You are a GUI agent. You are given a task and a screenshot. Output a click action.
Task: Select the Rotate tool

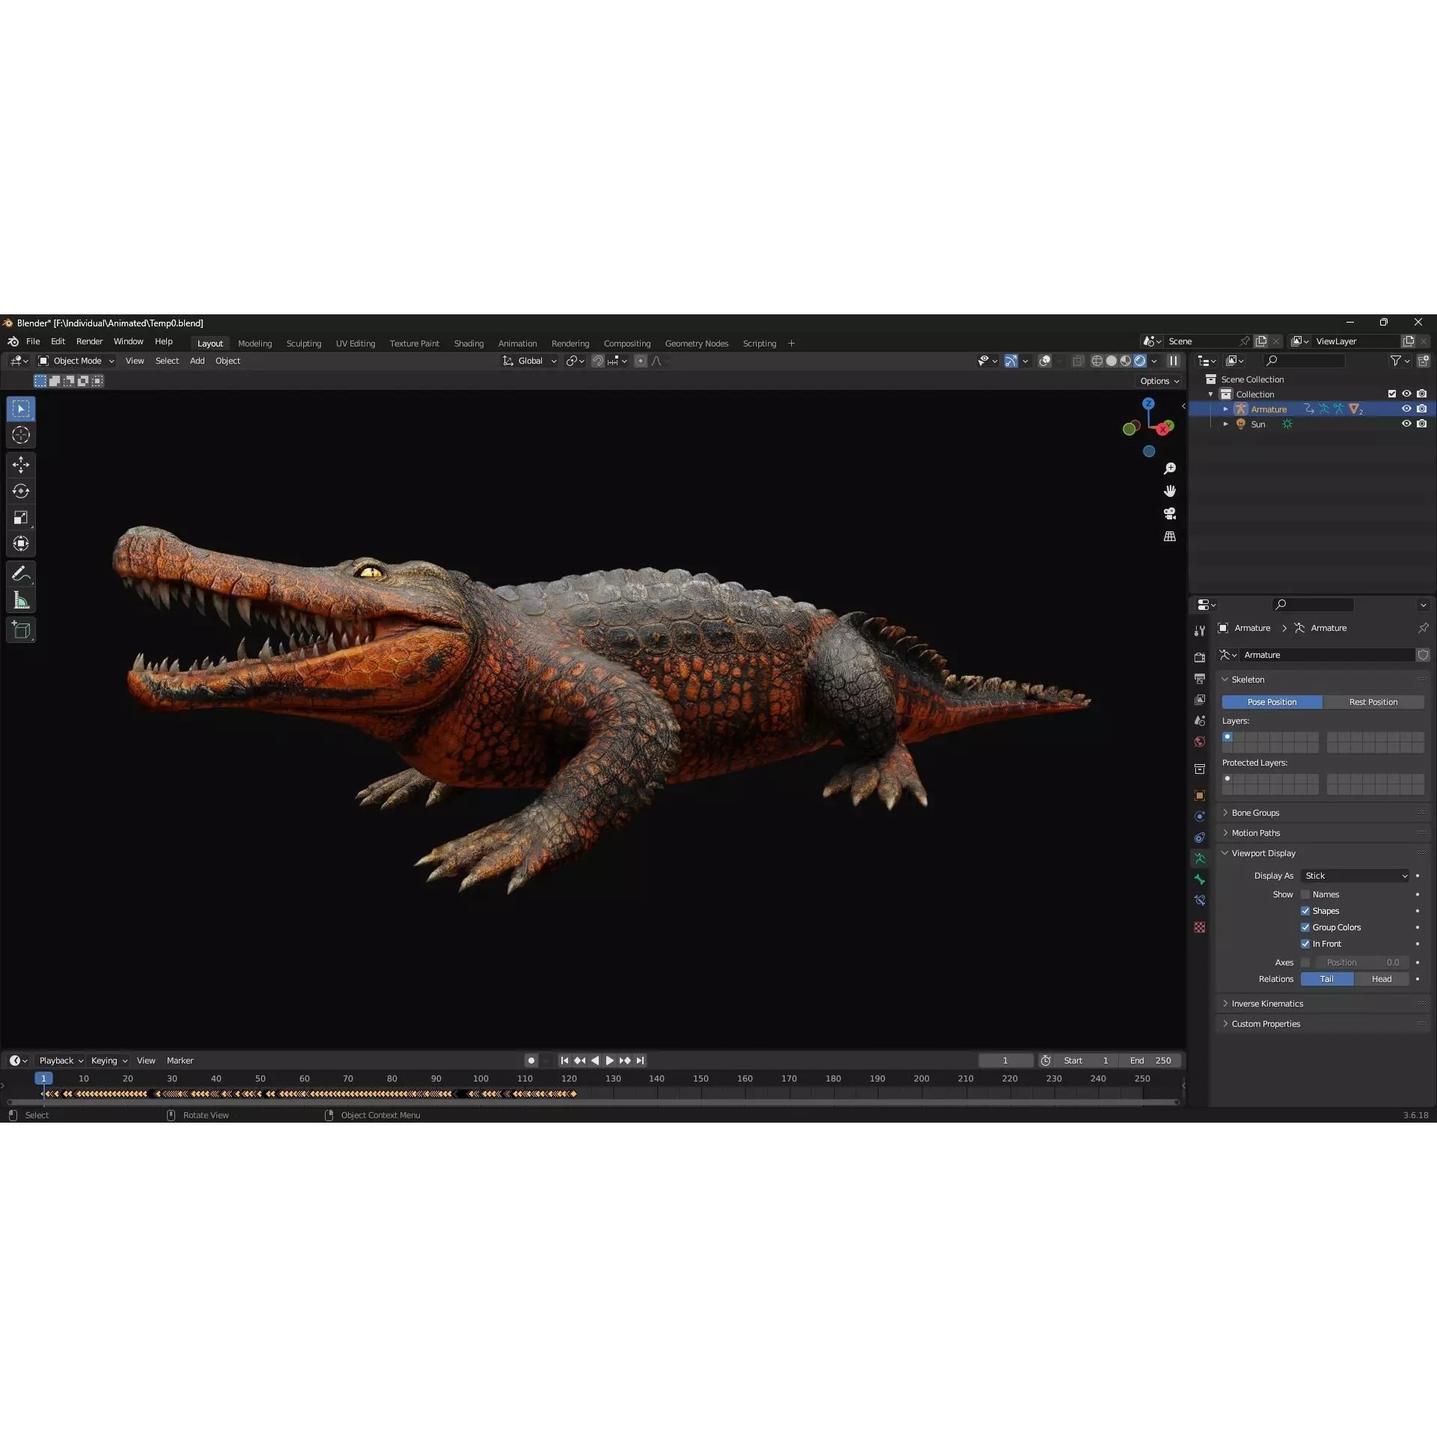(20, 491)
